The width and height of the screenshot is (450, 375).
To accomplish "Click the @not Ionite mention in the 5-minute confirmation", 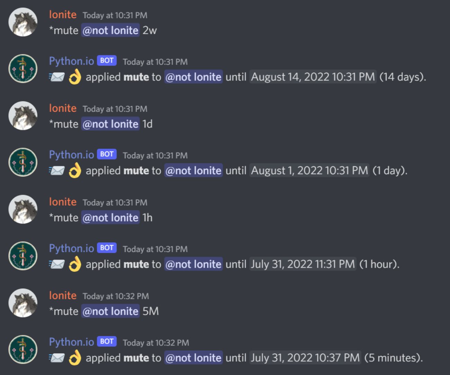I will (x=193, y=358).
